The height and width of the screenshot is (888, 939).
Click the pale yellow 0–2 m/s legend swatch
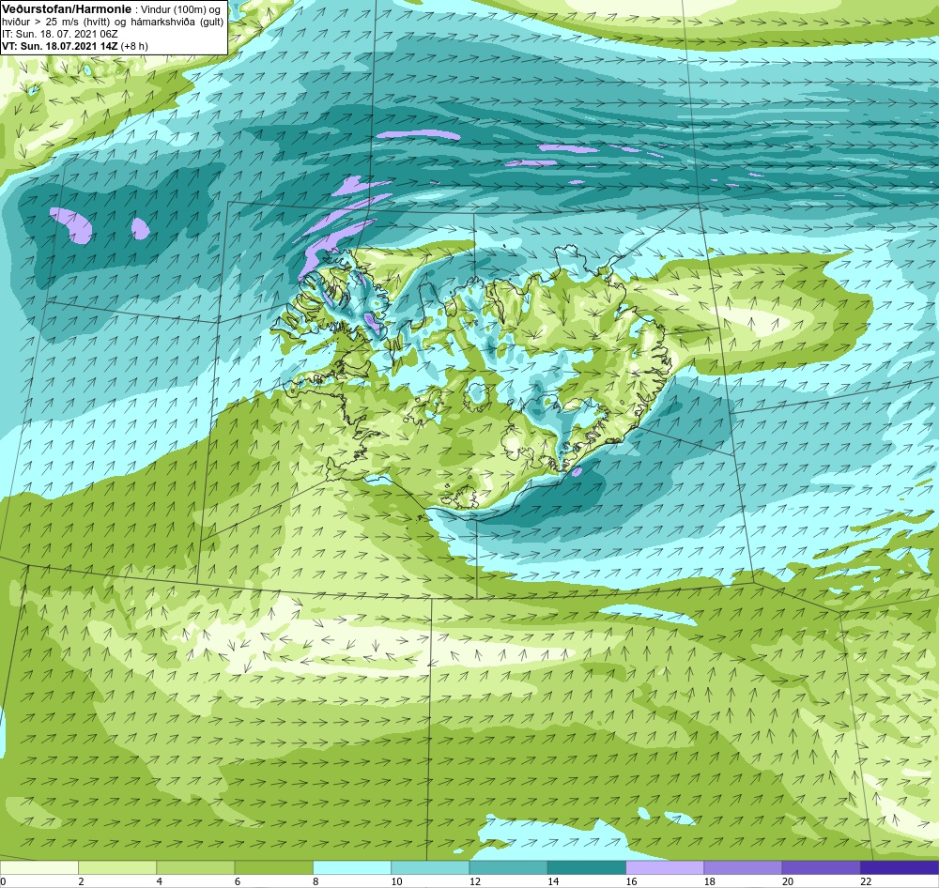38,867
